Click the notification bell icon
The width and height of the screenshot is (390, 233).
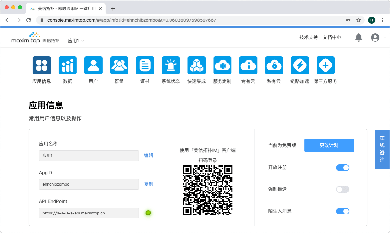359,37
